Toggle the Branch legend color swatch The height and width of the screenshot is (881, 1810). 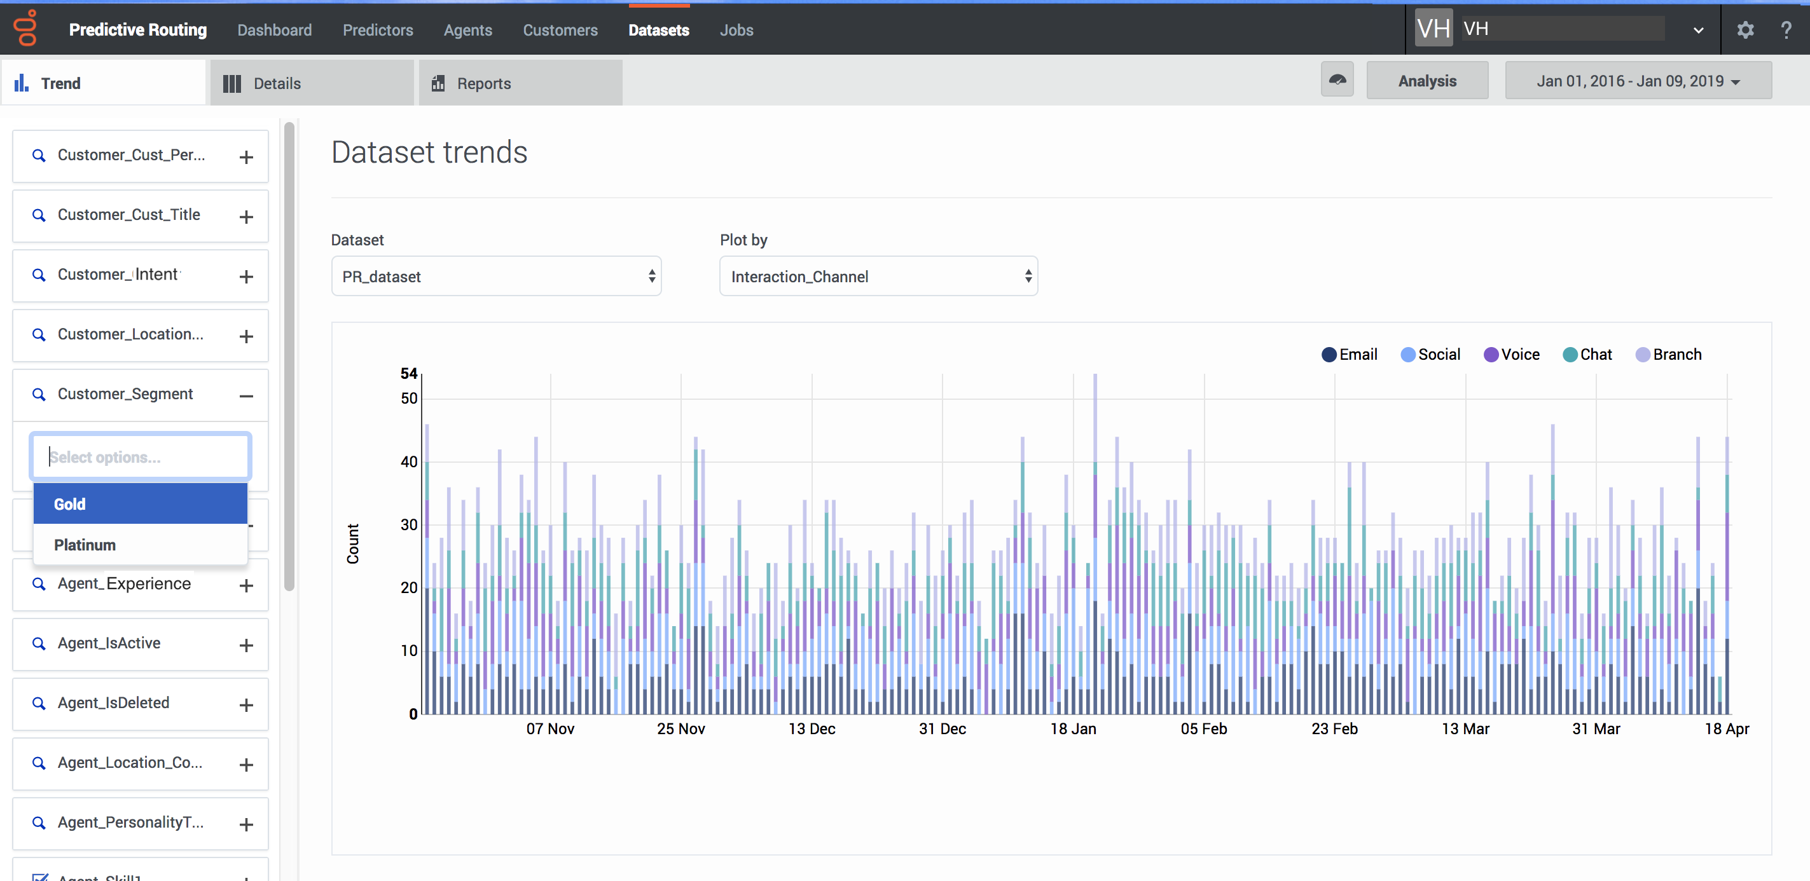tap(1643, 355)
